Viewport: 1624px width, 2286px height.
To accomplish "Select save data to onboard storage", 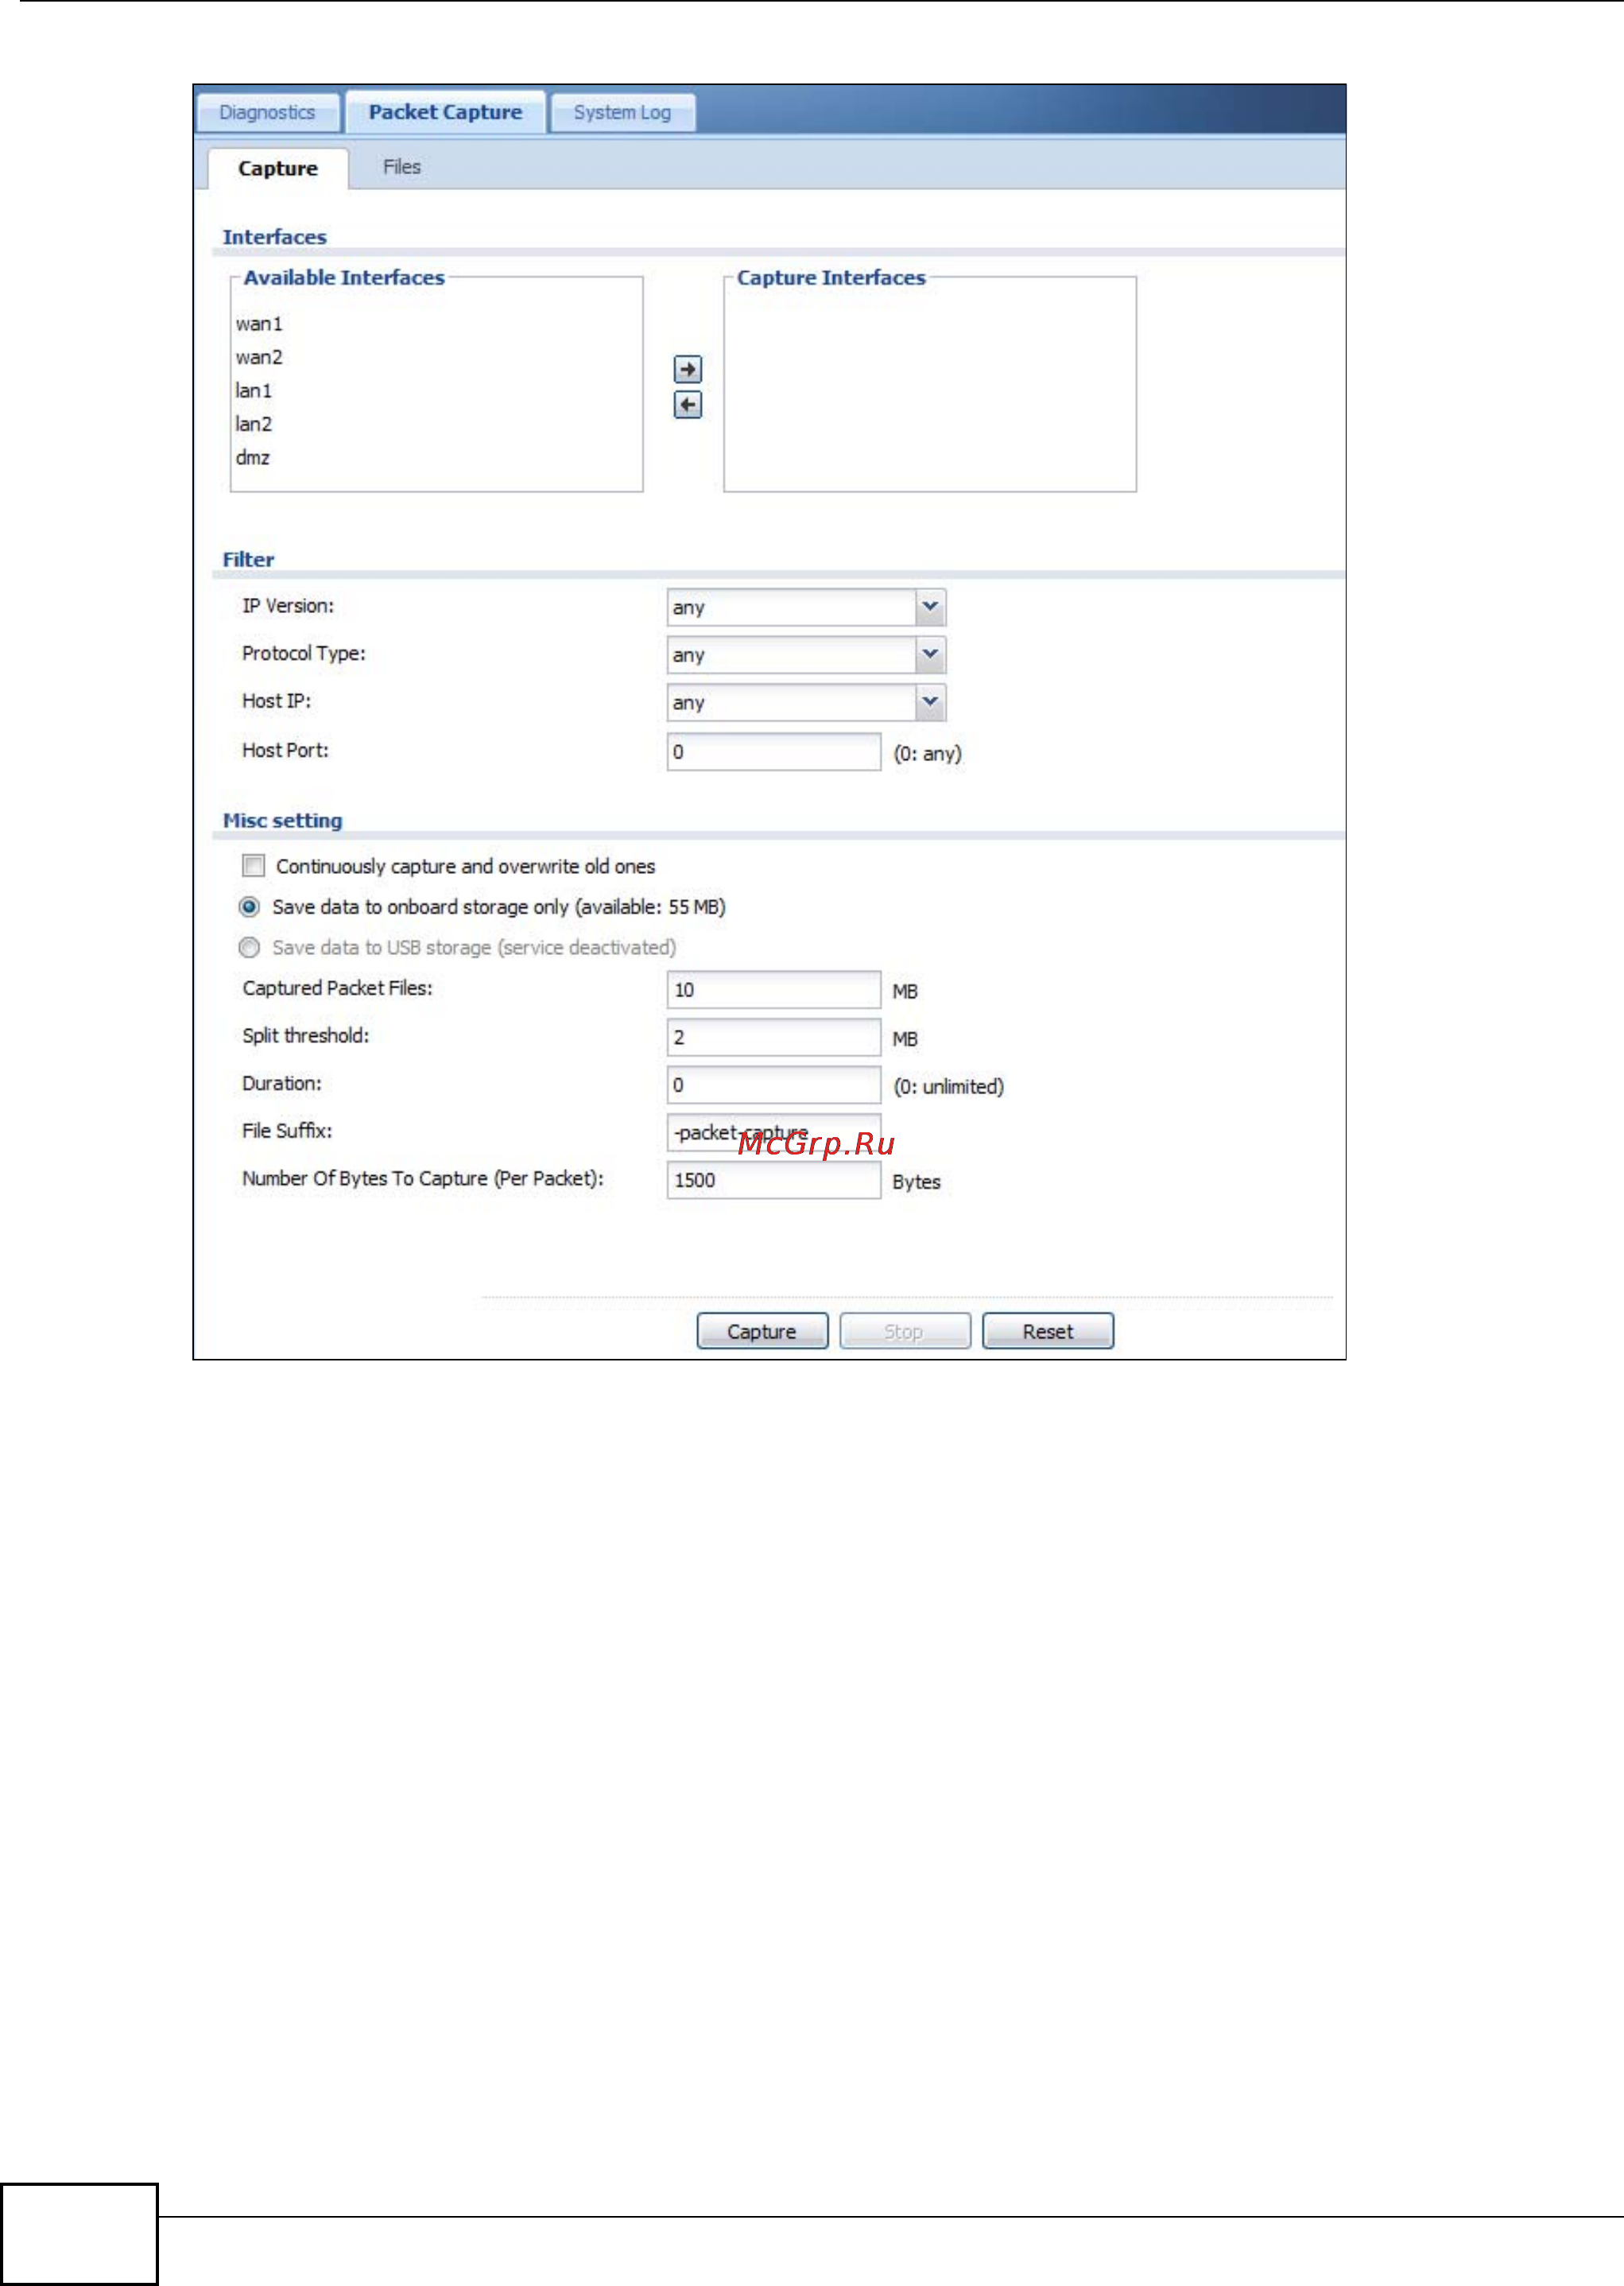I will 249,907.
